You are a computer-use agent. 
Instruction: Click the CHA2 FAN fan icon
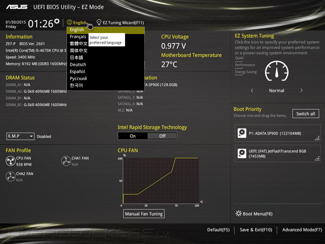(10, 176)
